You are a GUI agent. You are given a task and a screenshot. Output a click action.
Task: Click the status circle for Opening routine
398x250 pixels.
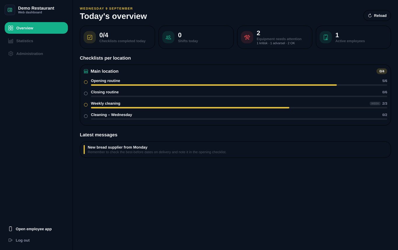[86, 82]
